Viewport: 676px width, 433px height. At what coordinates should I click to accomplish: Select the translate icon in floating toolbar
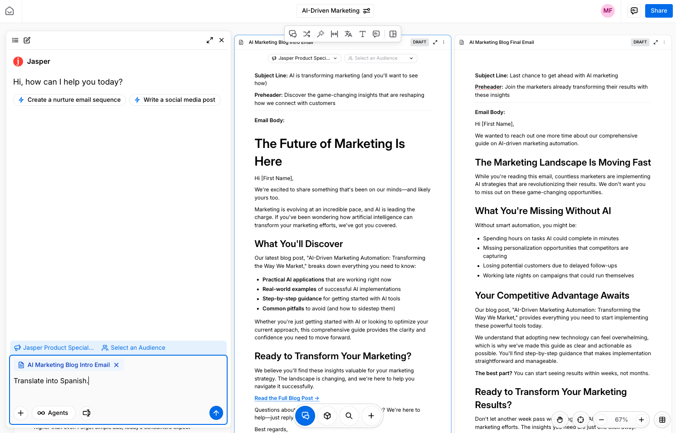(348, 34)
